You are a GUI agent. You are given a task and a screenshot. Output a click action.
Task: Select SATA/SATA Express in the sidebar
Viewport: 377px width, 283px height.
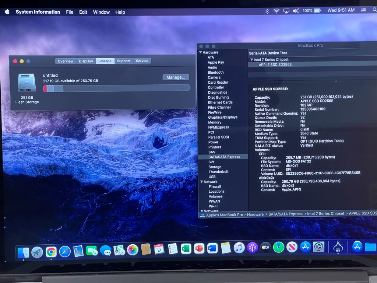[x=223, y=157]
